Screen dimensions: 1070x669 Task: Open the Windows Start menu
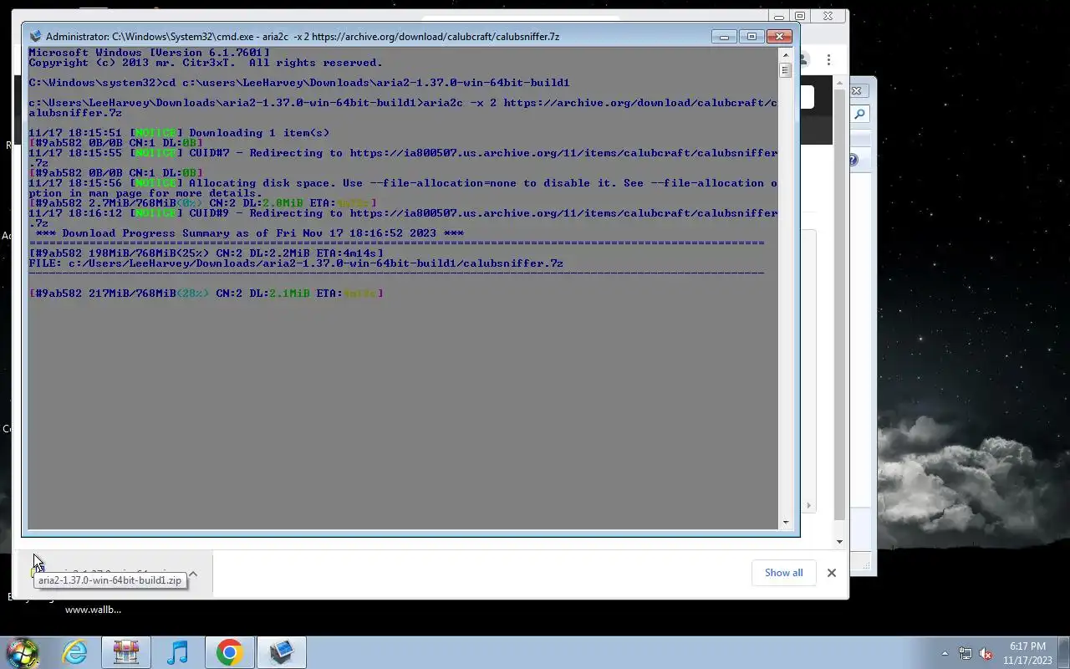coord(22,652)
